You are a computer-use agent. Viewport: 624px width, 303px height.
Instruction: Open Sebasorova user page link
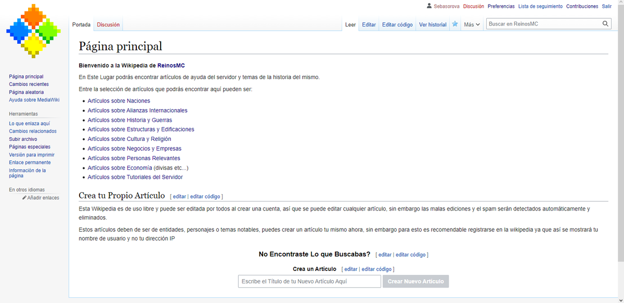click(x=447, y=6)
